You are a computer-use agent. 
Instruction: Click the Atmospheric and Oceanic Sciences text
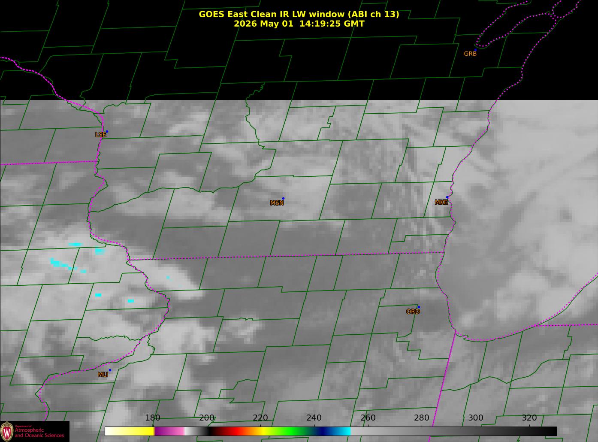(x=39, y=432)
